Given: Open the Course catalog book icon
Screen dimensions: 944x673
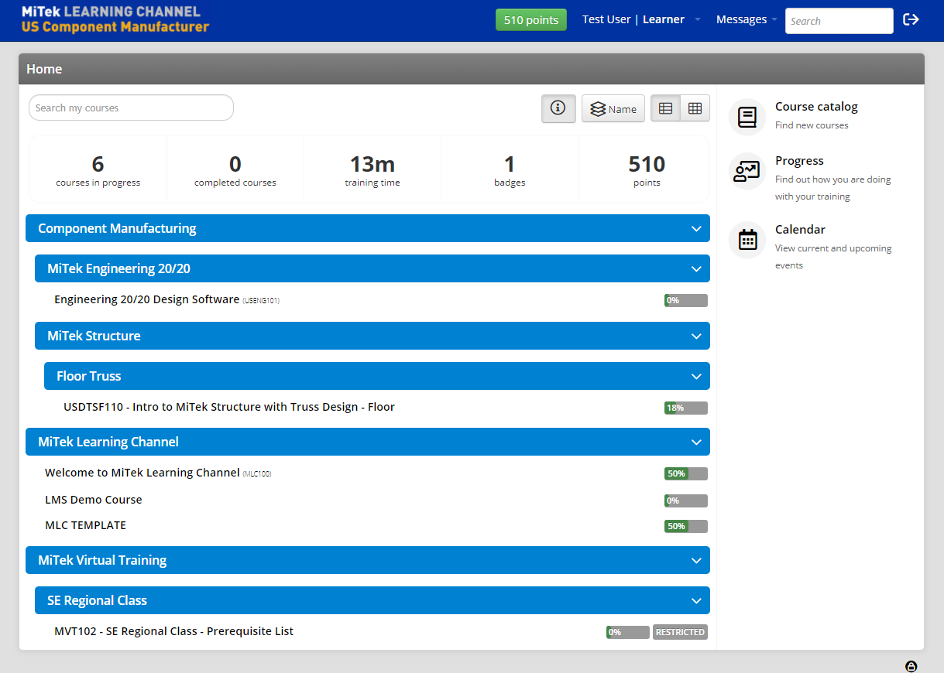Looking at the screenshot, I should (x=747, y=118).
